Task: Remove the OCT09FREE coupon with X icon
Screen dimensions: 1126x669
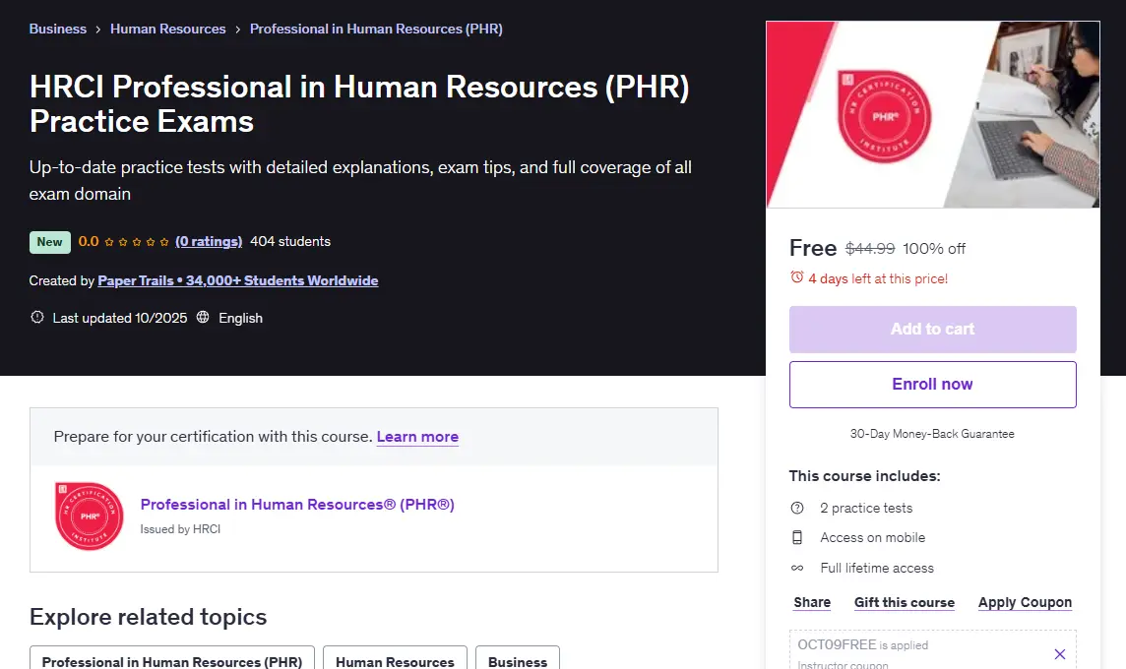Action: (x=1059, y=654)
